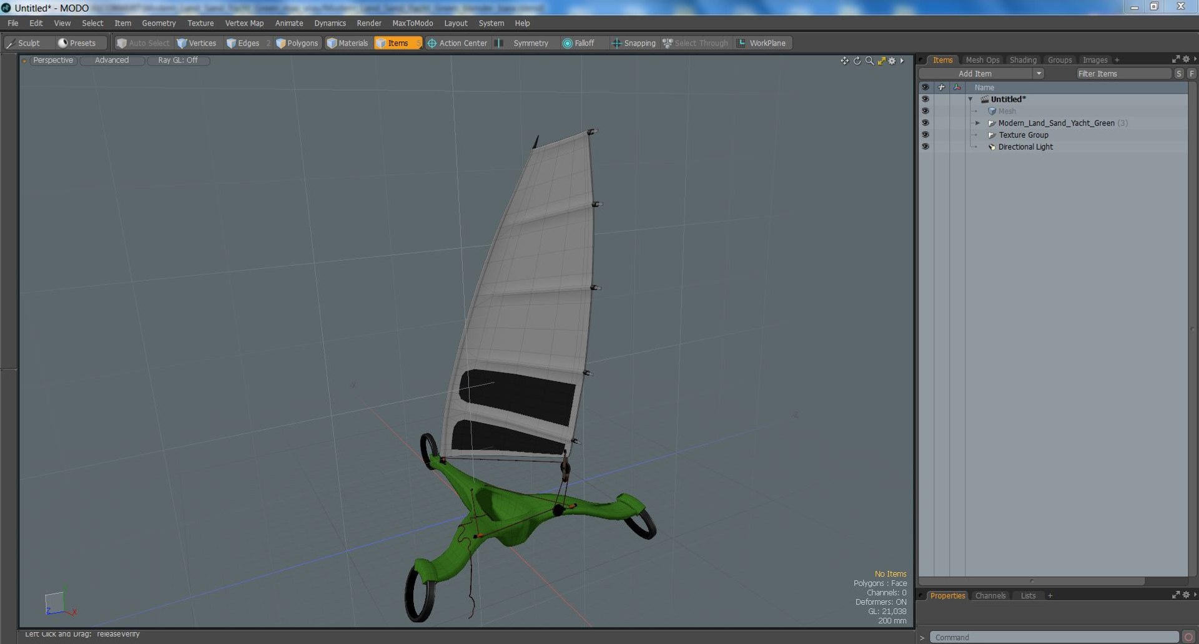1199x644 pixels.
Task: Click the viewport pan/move icon
Action: click(x=844, y=61)
